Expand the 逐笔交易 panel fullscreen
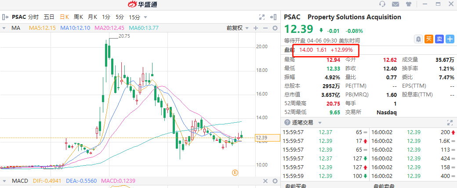Screen dimensions: 457x188 [x=450, y=123]
